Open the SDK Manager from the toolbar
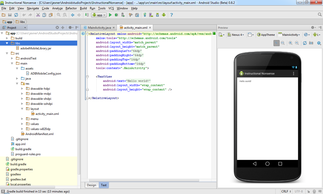This screenshot has height=194, width=323. (157, 15)
